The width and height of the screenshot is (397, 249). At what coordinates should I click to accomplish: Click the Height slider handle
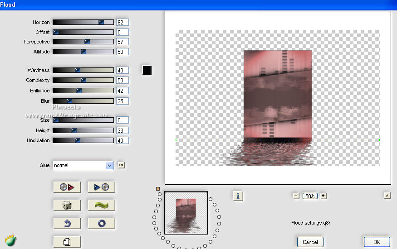pos(74,130)
